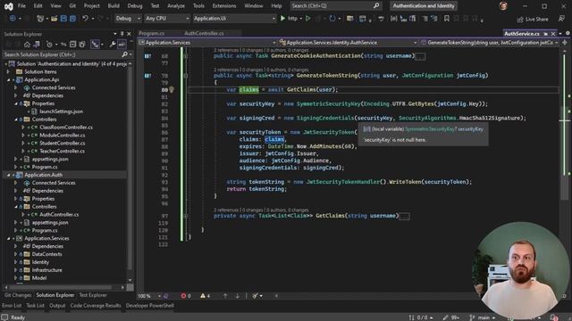Viewport: 572px width, 321px height.
Task: Open the Extensions menu
Action: click(x=224, y=6)
